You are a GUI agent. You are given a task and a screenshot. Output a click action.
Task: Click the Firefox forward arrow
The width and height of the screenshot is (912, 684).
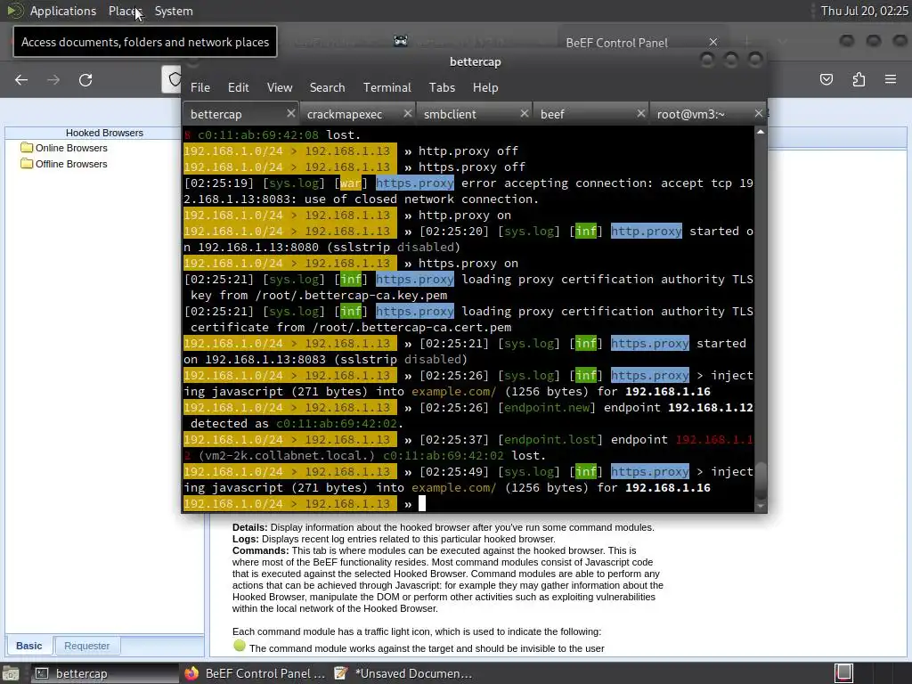point(53,80)
